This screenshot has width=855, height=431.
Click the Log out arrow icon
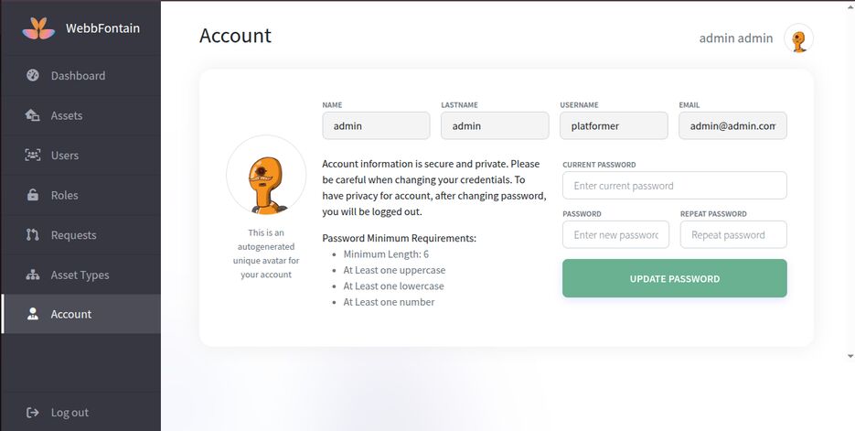coord(33,413)
